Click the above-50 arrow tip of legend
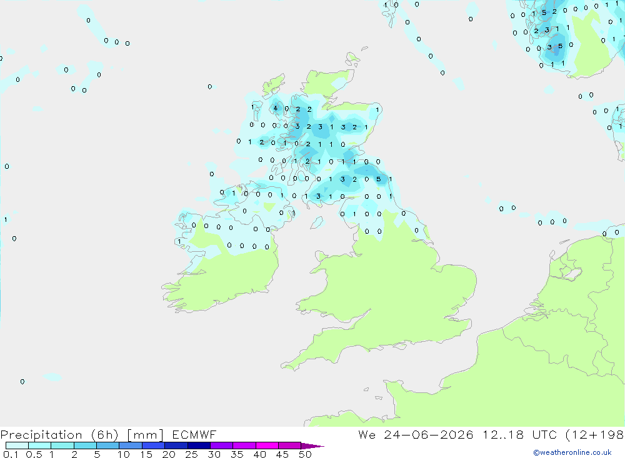 point(312,446)
